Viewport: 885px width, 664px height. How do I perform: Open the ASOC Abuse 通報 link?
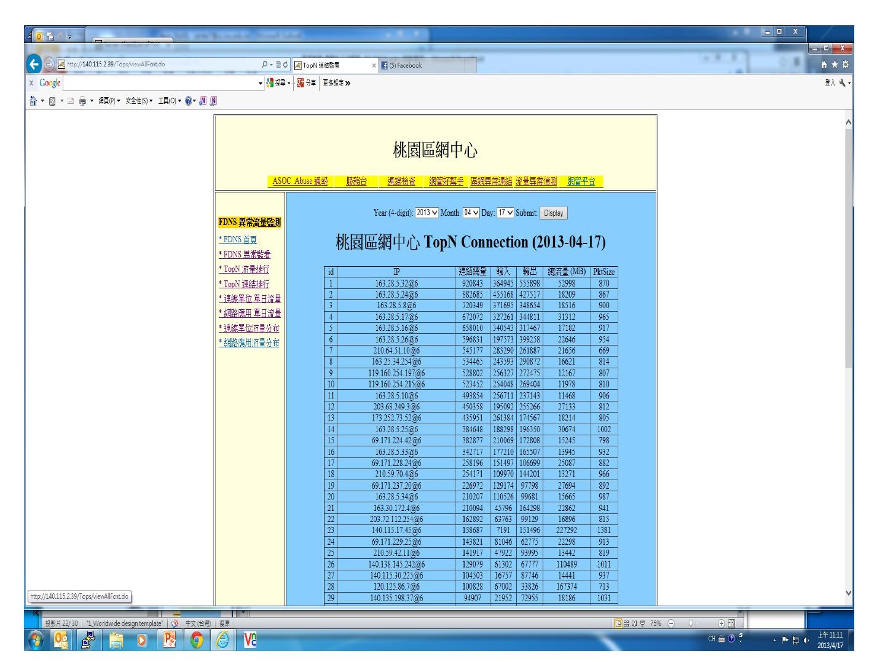pyautogui.click(x=300, y=181)
